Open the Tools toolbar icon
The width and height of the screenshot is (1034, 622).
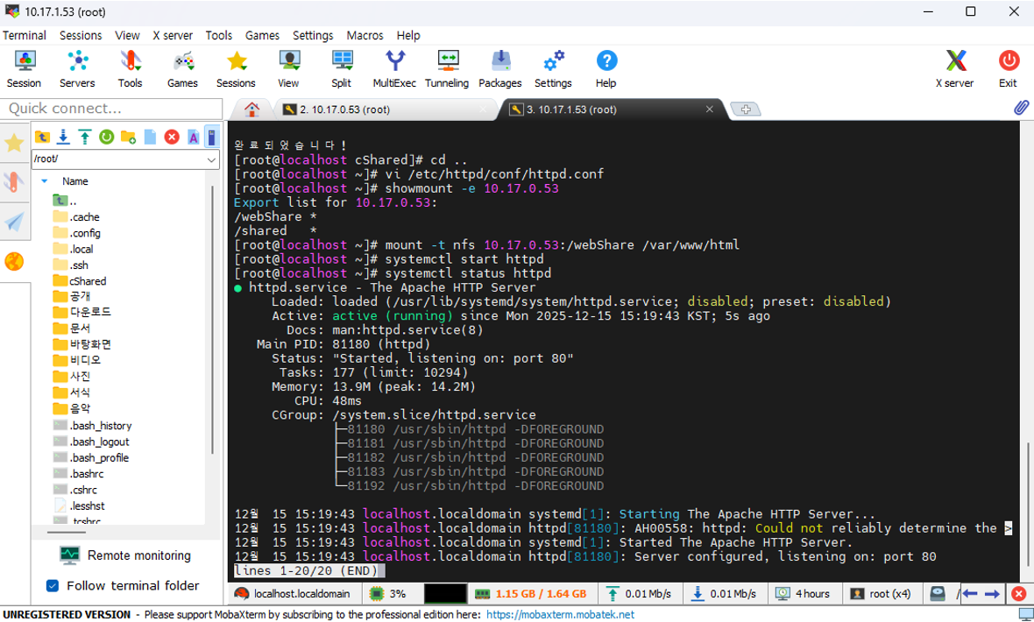130,68
